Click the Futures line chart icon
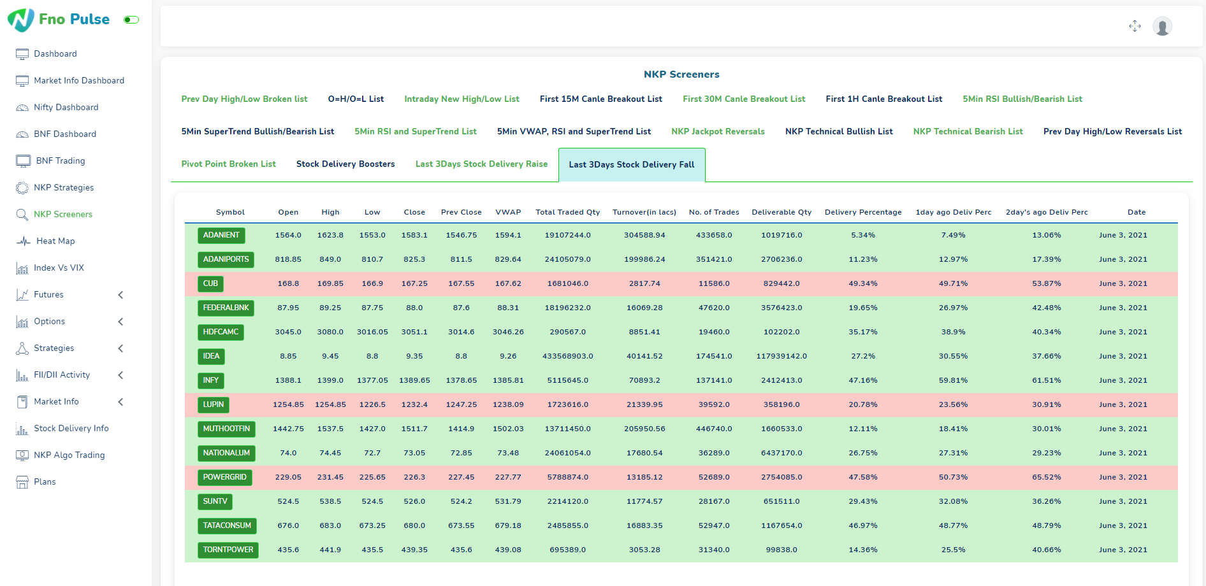The height and width of the screenshot is (586, 1206). tap(22, 295)
